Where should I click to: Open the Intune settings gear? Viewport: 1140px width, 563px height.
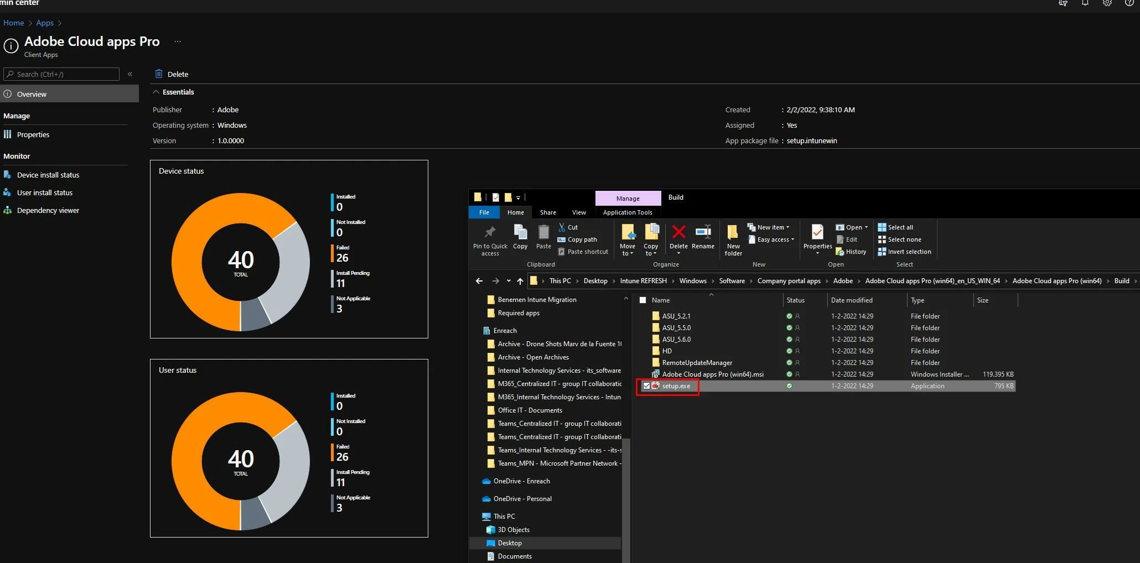pyautogui.click(x=1107, y=3)
